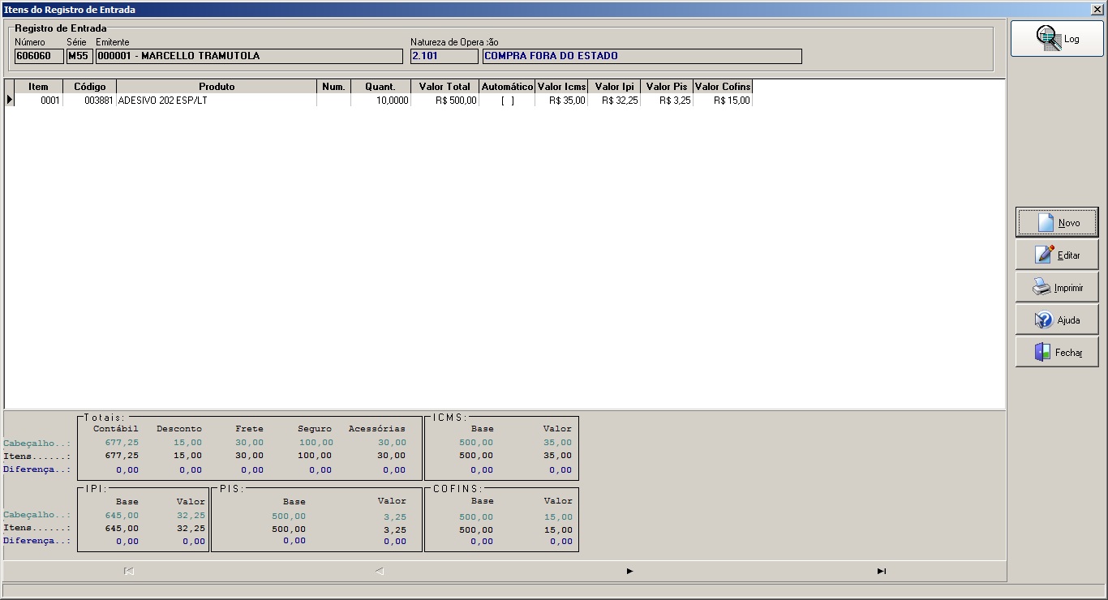Viewport: 1108px width, 600px height.
Task: Click the Produto column header
Action: point(217,87)
